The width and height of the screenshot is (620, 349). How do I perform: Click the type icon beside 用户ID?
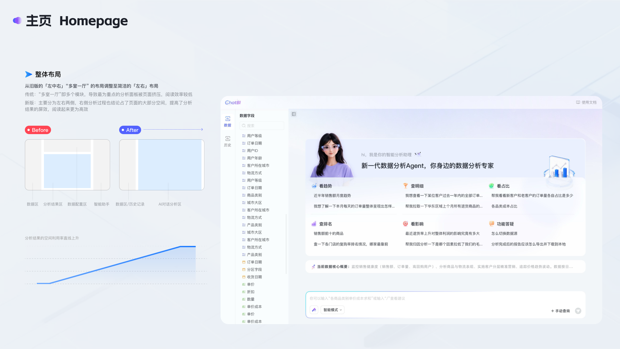pos(244,151)
